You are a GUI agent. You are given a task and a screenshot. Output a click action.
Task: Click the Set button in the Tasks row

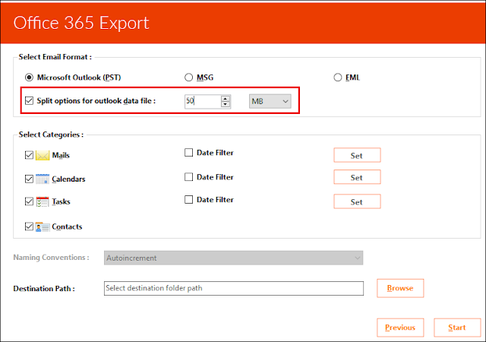(x=357, y=201)
